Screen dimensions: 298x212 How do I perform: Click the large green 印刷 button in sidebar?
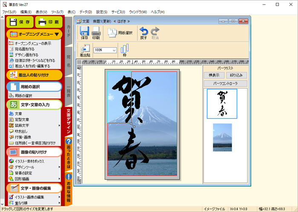point(49,22)
